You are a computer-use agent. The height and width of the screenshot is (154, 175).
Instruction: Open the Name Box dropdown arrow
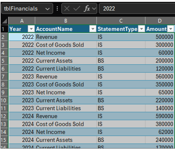tap(47, 9)
